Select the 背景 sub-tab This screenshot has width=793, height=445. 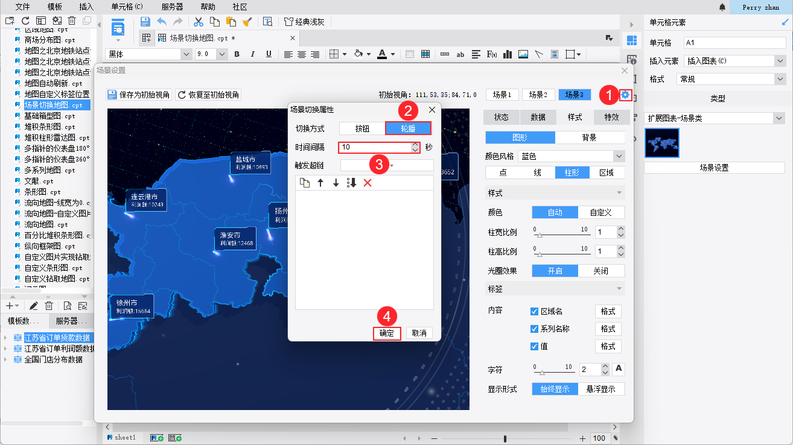(590, 137)
